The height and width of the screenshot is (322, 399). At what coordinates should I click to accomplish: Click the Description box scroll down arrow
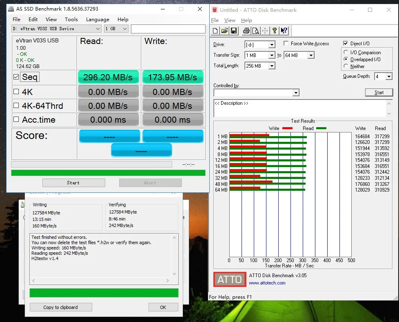389,114
